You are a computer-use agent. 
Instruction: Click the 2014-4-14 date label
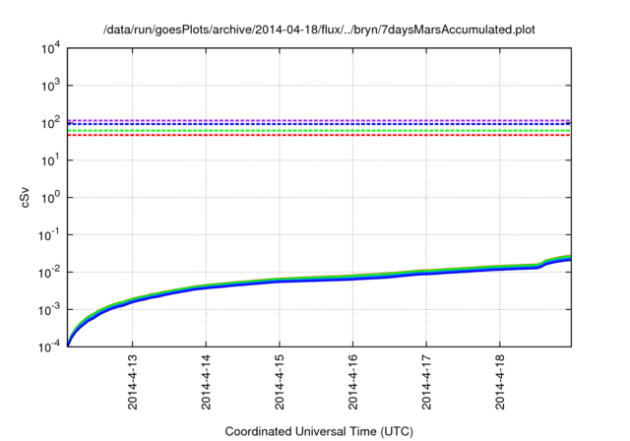coord(206,382)
